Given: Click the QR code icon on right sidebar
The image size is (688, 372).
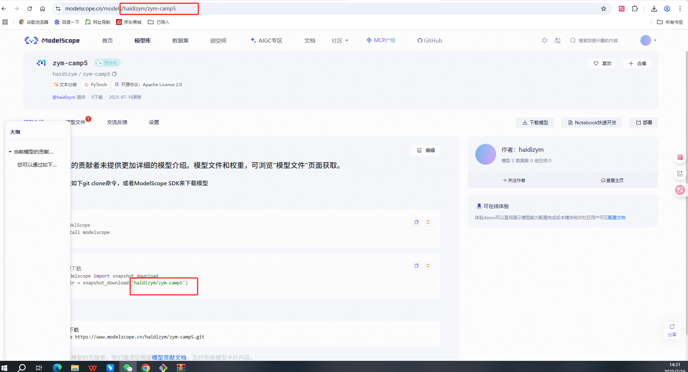Looking at the screenshot, I should (680, 174).
